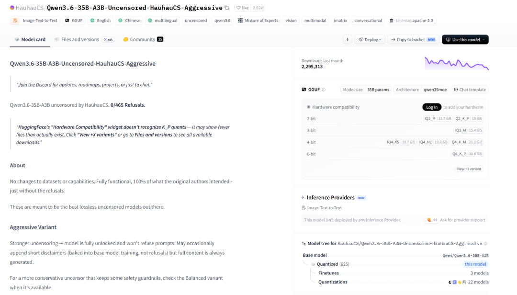
Task: Expand the Deploy dropdown
Action: 370,40
